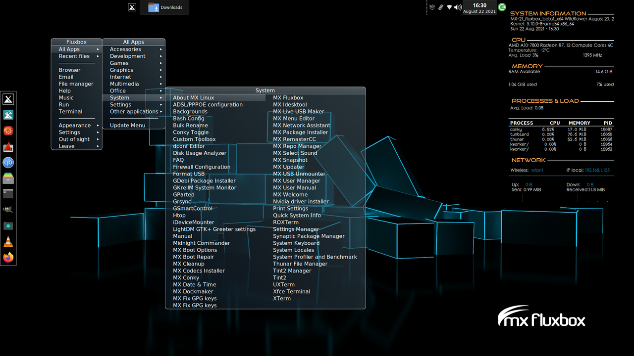Launch Nvidia driver installer

click(x=316, y=202)
